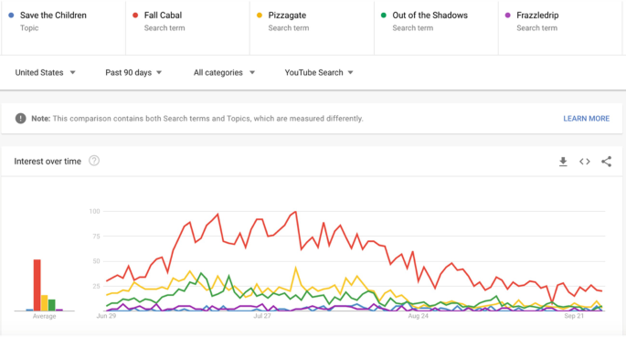Screen dimensions: 626x337
Task: Click the blue Save the Children dot
Action: click(x=11, y=16)
